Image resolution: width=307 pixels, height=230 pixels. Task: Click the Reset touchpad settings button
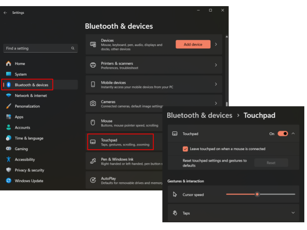point(271,163)
